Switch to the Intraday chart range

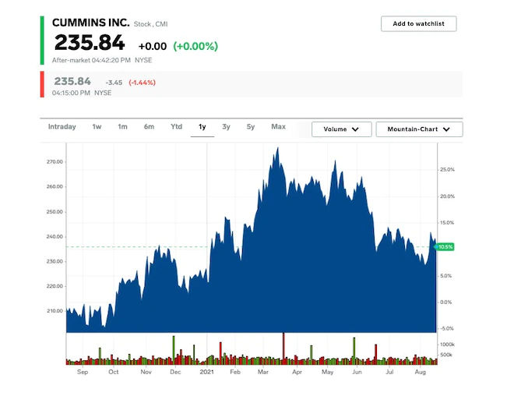[x=62, y=126]
